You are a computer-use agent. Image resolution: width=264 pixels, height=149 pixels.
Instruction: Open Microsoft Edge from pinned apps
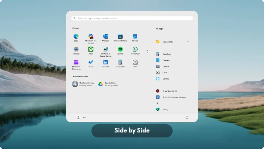(76, 37)
